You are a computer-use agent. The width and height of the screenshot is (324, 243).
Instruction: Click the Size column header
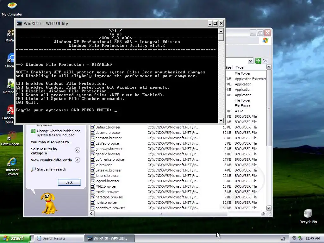tap(228, 67)
